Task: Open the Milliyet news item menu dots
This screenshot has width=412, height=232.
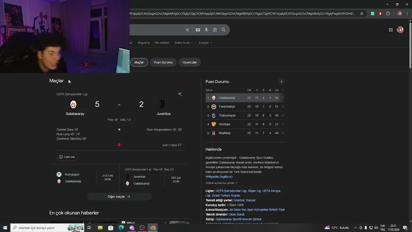Action: [x=165, y=223]
